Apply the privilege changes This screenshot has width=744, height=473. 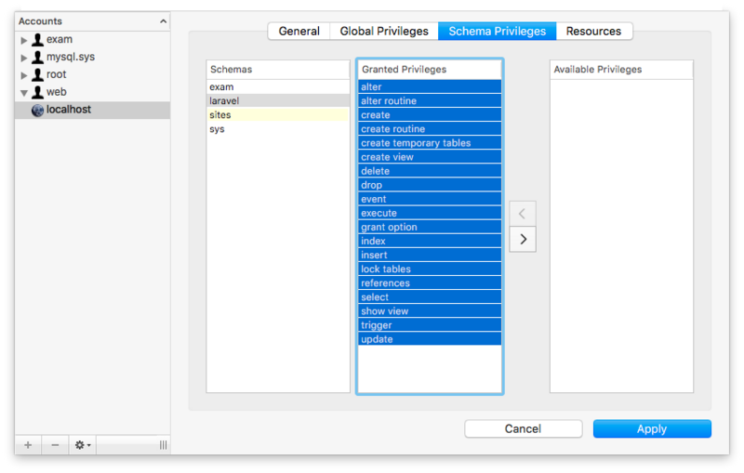[x=652, y=429]
